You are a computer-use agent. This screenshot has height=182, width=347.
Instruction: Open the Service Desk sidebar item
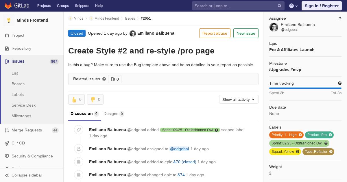point(23,105)
